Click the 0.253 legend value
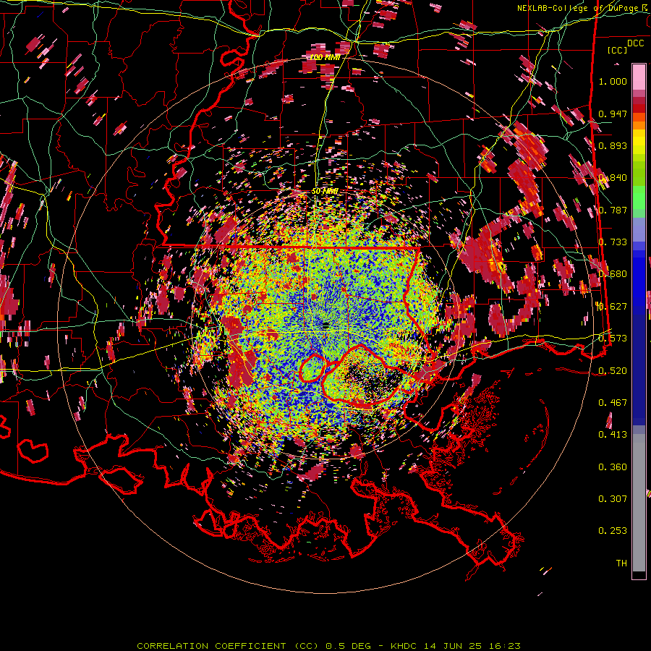 point(613,531)
